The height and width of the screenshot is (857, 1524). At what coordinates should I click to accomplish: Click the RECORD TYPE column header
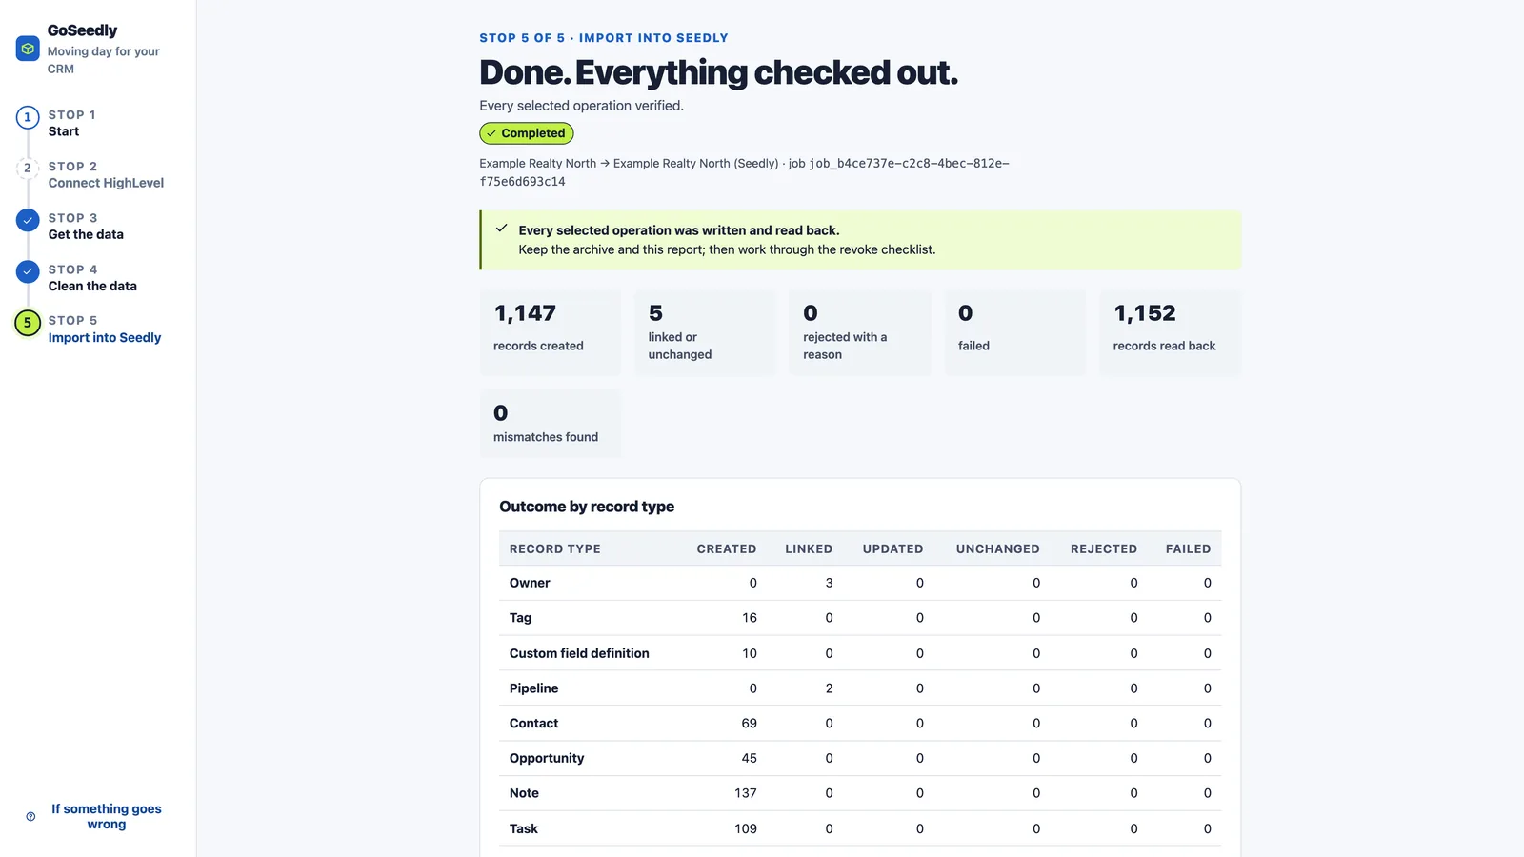pyautogui.click(x=555, y=548)
